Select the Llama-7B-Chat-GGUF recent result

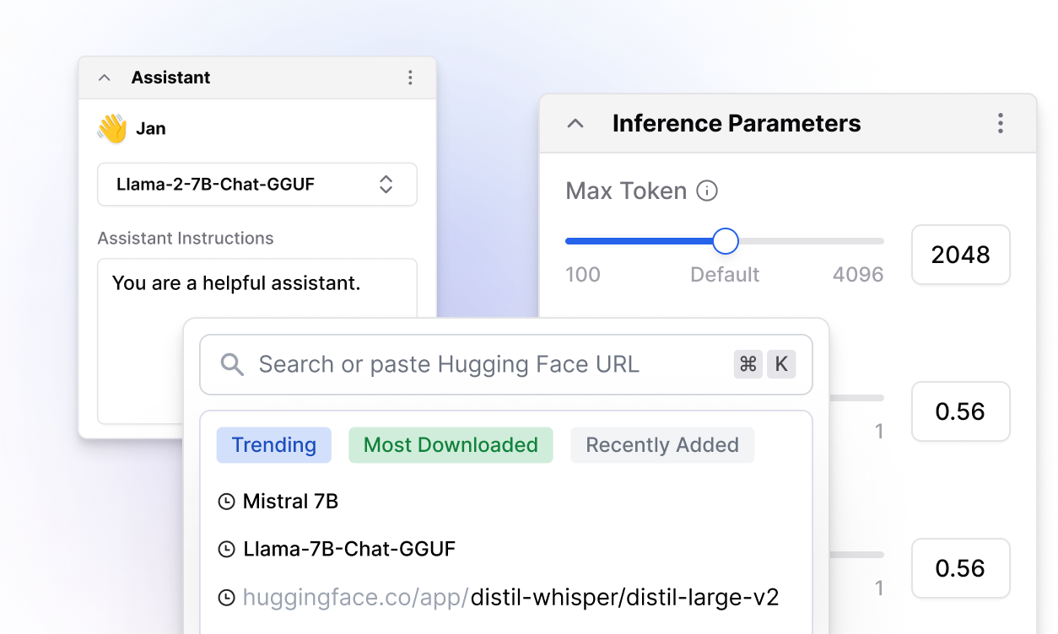(348, 550)
